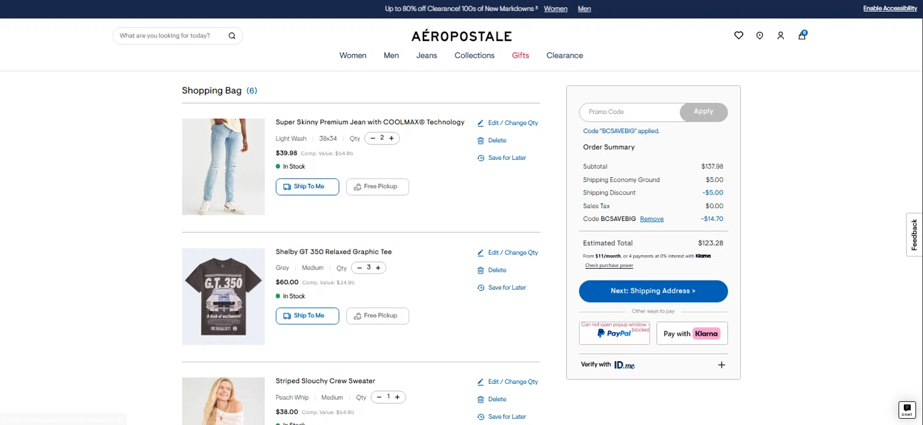
Task: Edit / Change Qty for Shelby GT 350 Tee
Action: [x=508, y=253]
